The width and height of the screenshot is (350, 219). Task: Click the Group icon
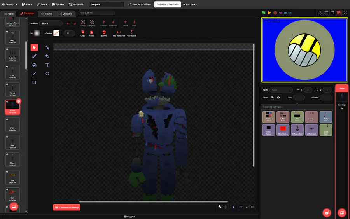click(83, 23)
